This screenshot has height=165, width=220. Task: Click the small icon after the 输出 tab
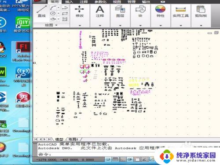click(x=163, y=2)
